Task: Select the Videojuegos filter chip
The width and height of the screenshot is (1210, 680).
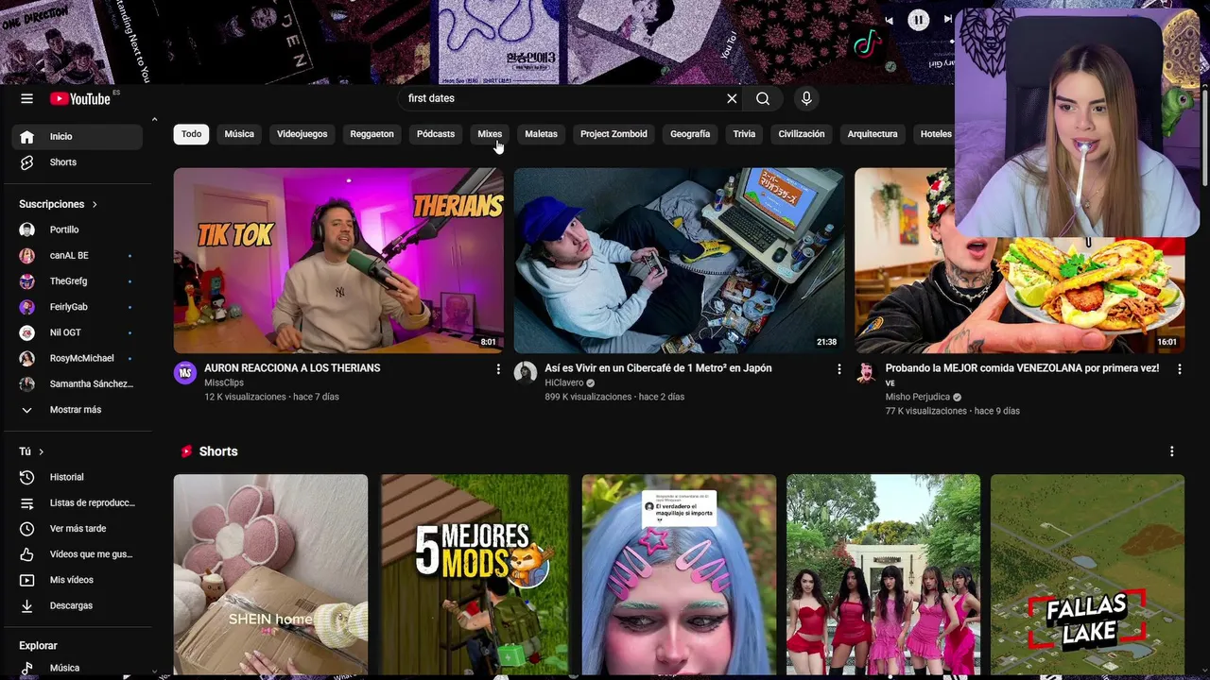Action: pyautogui.click(x=302, y=134)
